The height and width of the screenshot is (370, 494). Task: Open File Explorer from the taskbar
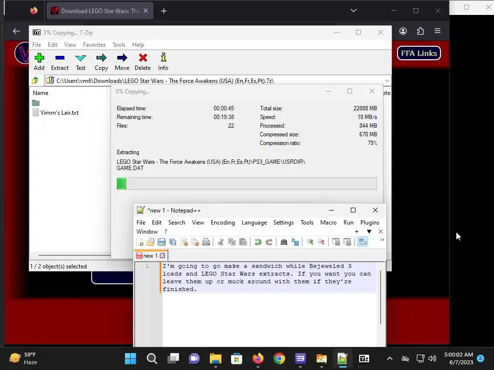(x=216, y=358)
